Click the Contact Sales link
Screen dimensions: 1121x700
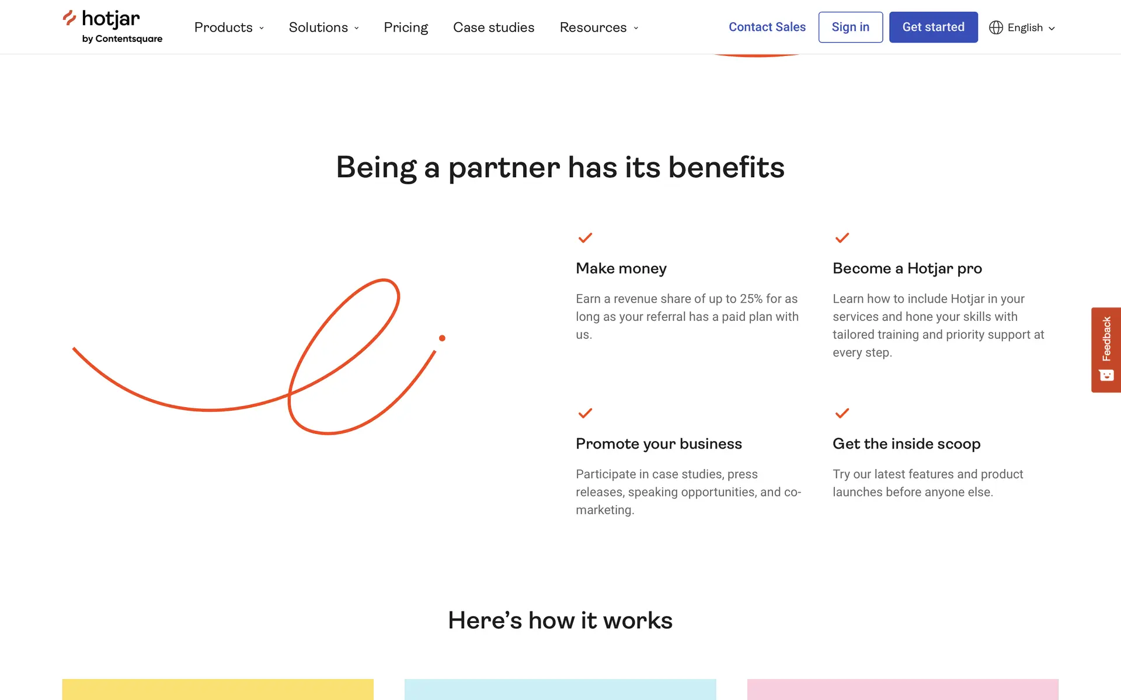click(767, 27)
